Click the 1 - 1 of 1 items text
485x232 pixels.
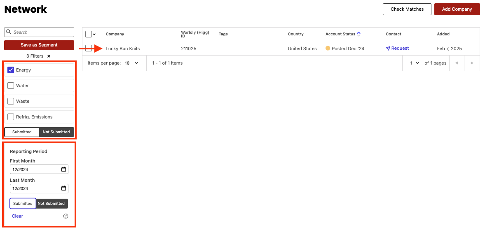167,63
